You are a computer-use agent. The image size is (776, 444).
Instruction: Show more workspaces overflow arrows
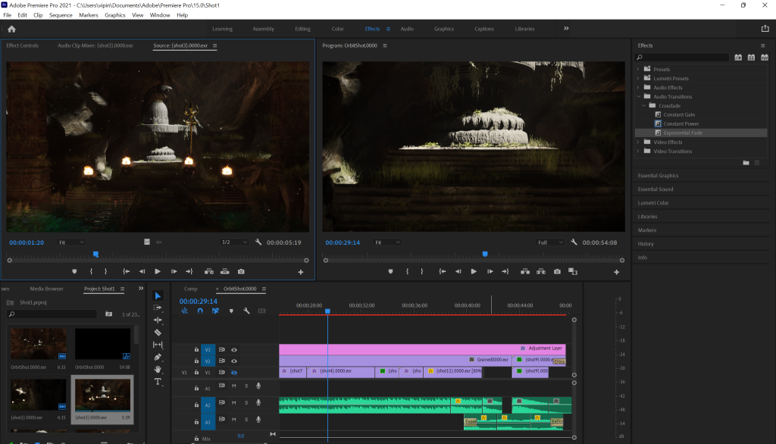566,29
